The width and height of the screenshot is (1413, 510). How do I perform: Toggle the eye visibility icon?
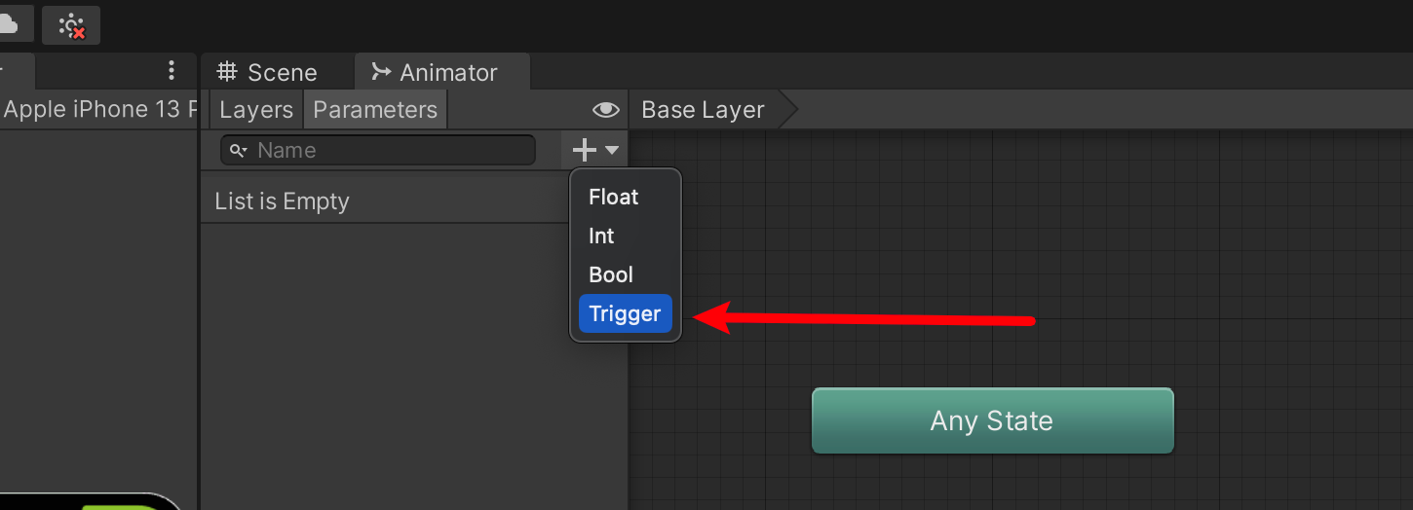[x=606, y=110]
